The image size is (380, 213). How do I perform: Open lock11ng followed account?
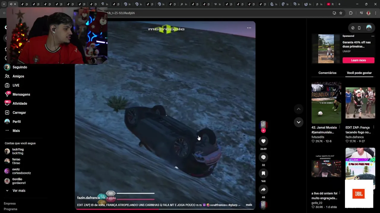(14, 151)
